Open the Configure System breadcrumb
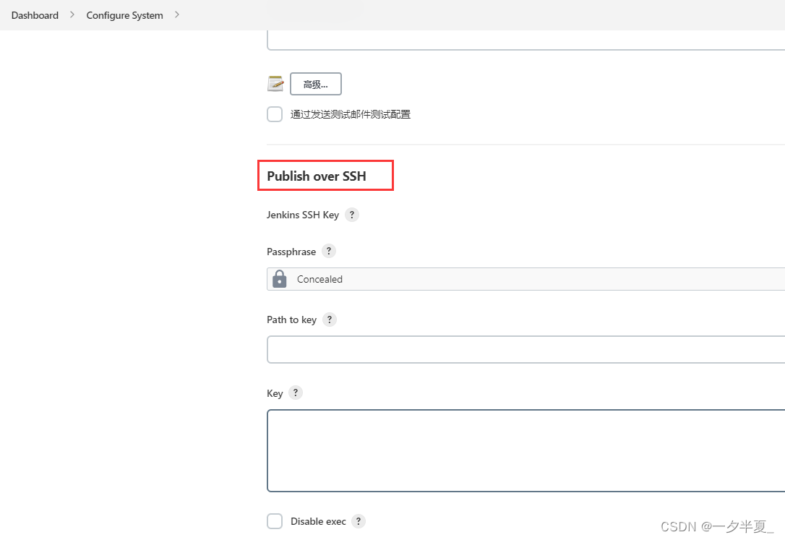 pos(124,15)
